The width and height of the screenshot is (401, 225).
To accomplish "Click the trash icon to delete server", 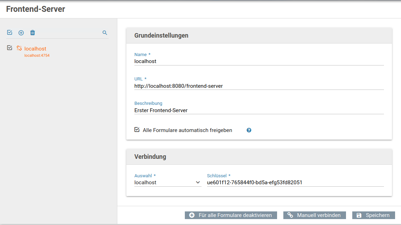I will coord(32,33).
